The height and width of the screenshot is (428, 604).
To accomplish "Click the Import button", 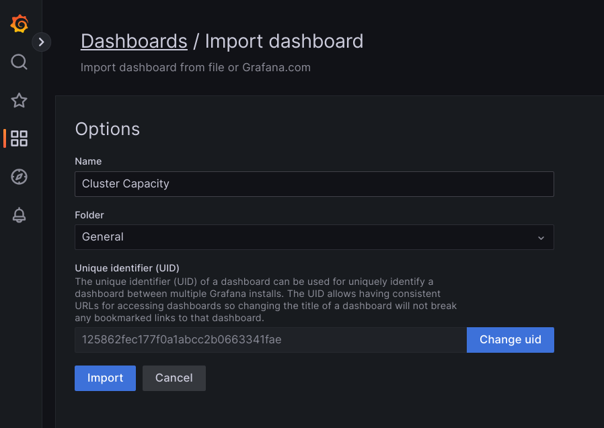I will (x=105, y=378).
